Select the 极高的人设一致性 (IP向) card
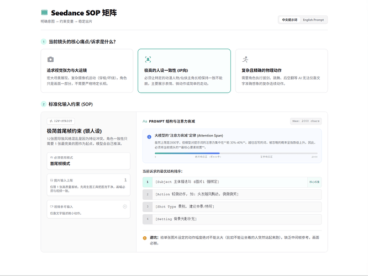Viewport: 368px width, 276px height. pyautogui.click(x=184, y=71)
